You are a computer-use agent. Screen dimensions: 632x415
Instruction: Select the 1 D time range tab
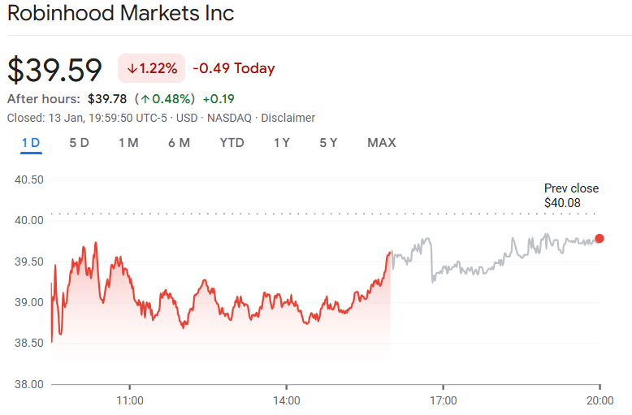[31, 143]
